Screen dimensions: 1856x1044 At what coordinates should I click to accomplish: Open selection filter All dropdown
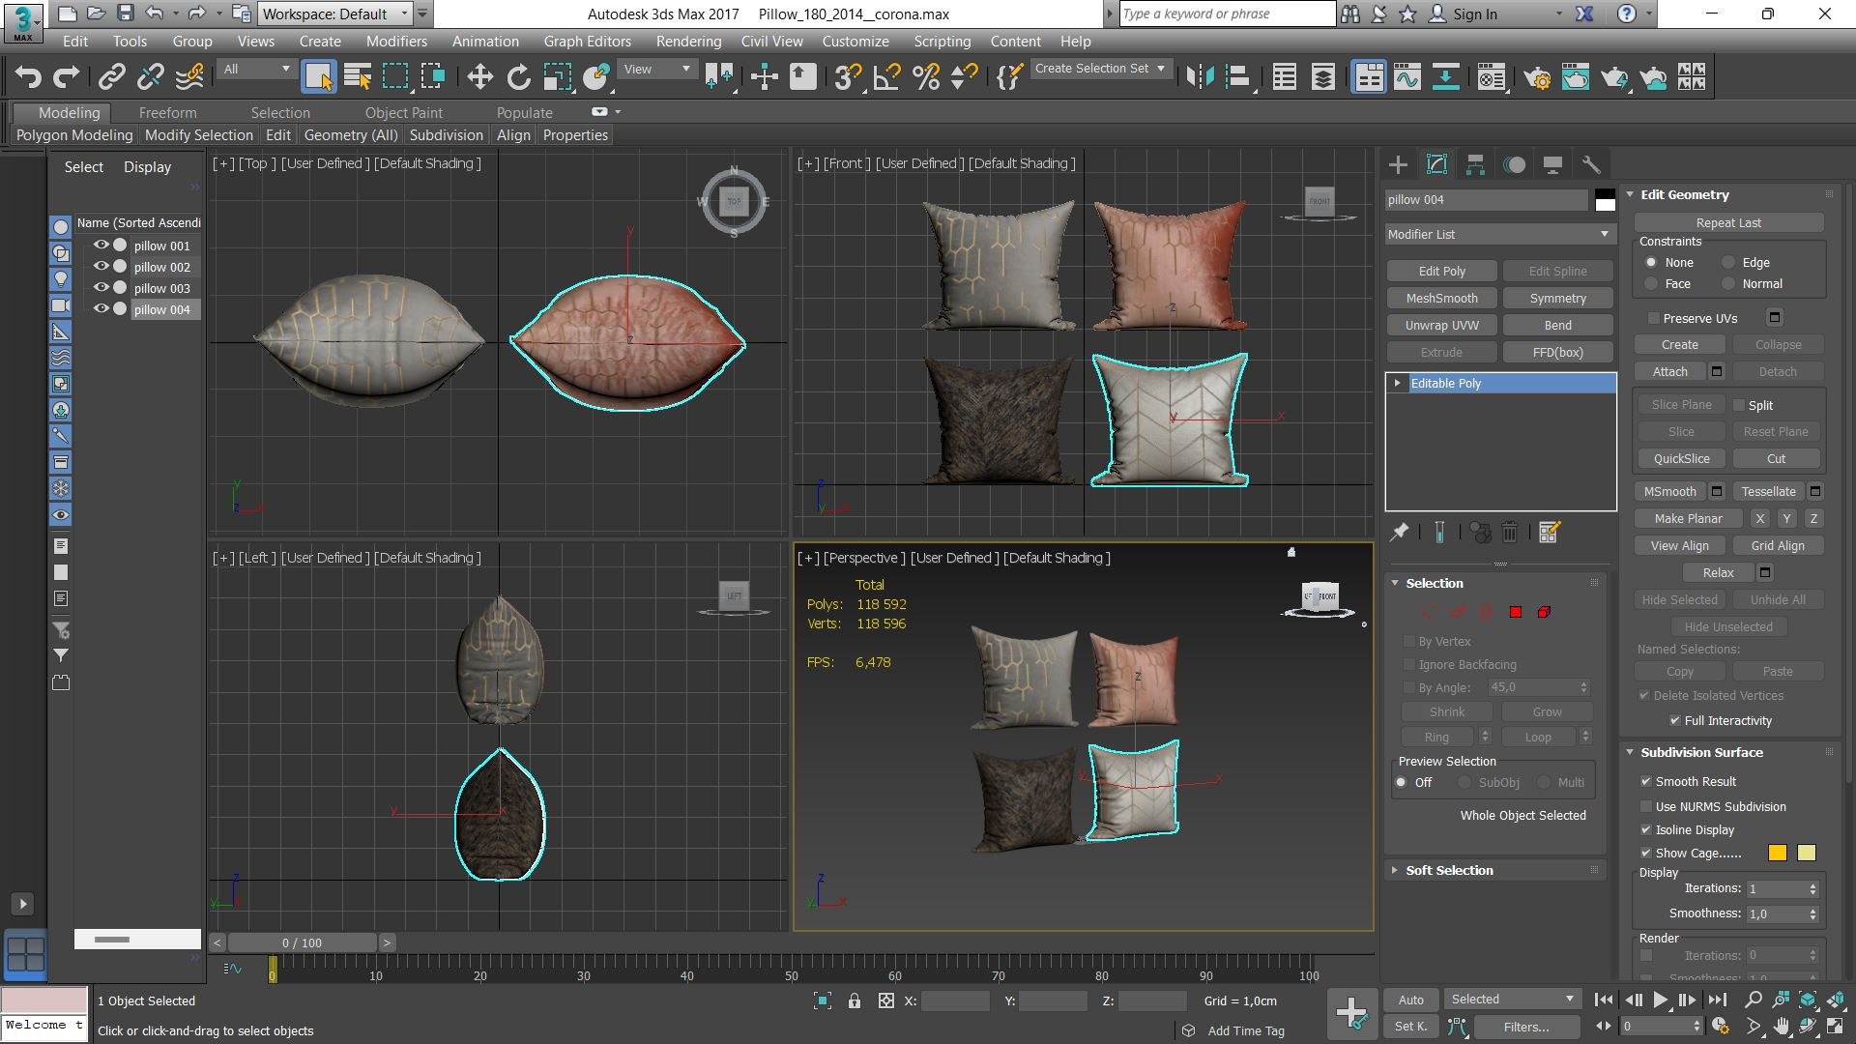click(256, 69)
